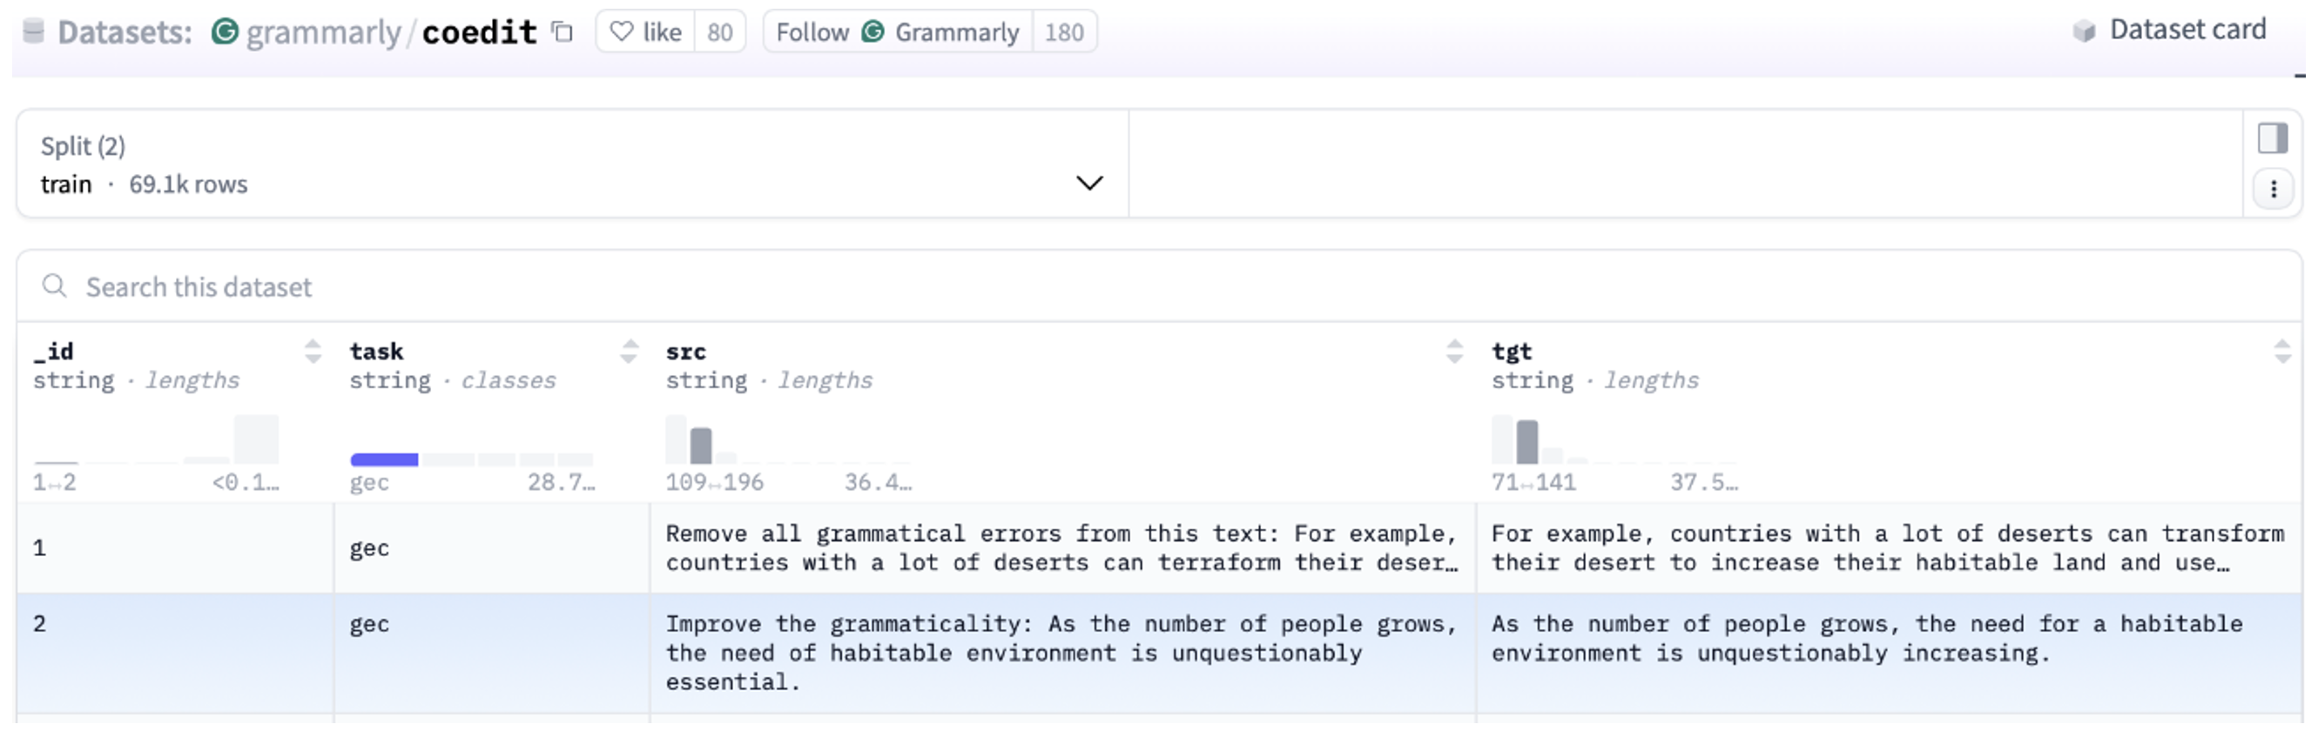
Task: Open the Dataset card tab
Action: click(x=2187, y=30)
